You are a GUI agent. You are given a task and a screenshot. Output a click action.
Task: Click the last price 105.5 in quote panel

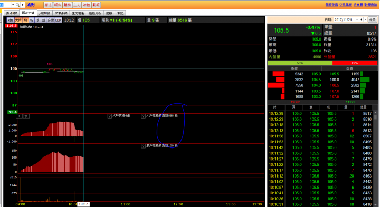pos(281,31)
